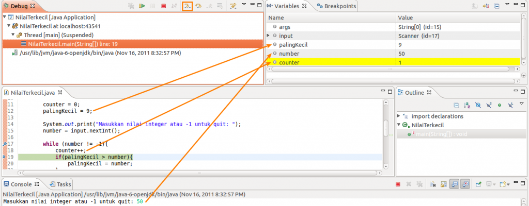Collapse NilaiTerkecil at localhost:43541 node
Image resolution: width=529 pixels, height=206 pixels.
click(x=9, y=26)
